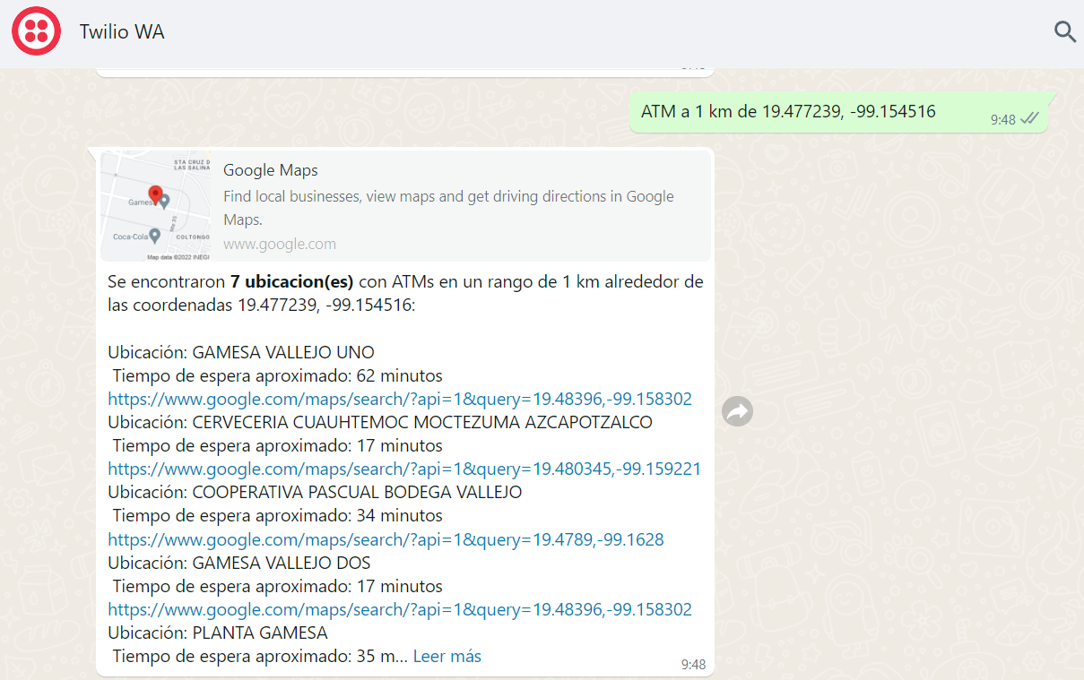Screen dimensions: 1084x680
Task: Select the Se encontraron 7 ubicacion(es) message
Action: point(403,293)
